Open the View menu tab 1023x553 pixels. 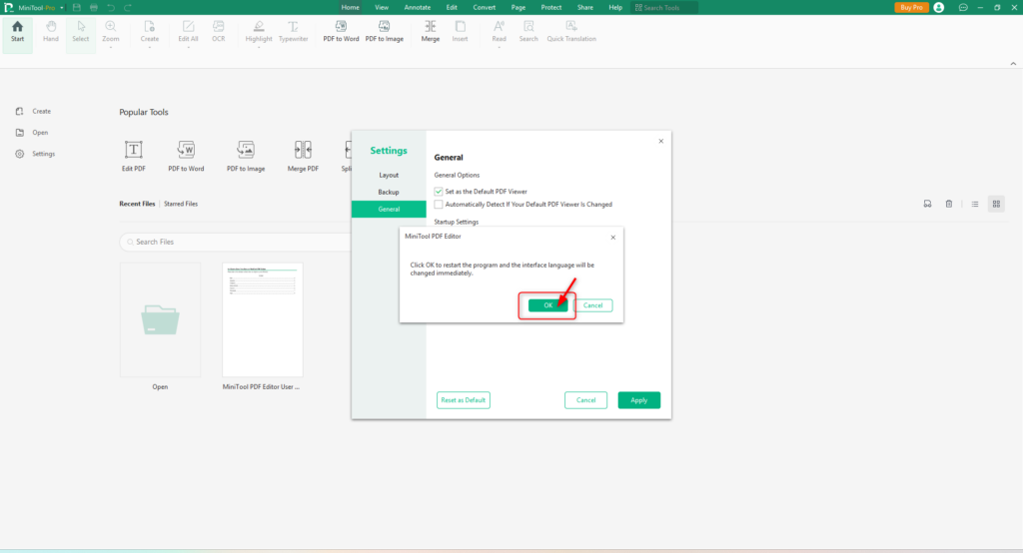point(382,7)
